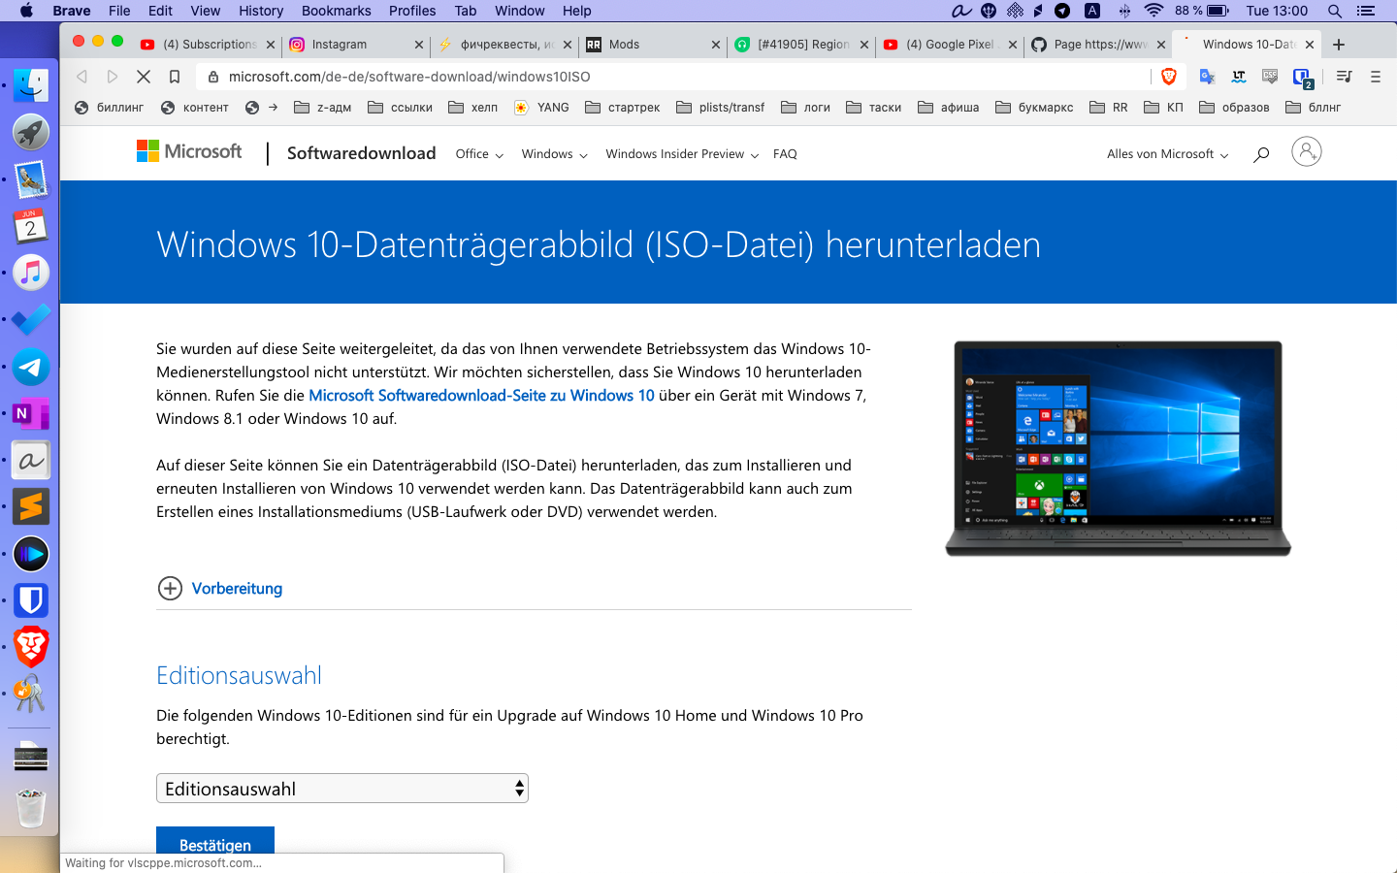The height and width of the screenshot is (873, 1397).
Task: Open Finder from the Dock
Action: pos(31,85)
